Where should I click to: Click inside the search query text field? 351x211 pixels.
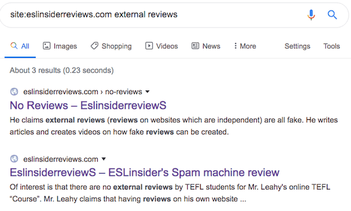154,15
